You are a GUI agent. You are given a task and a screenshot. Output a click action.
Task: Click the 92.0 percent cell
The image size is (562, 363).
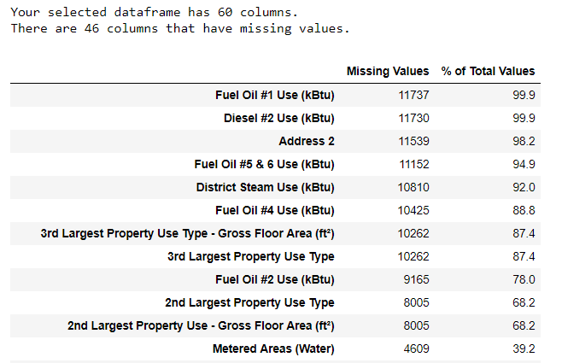[x=524, y=187]
